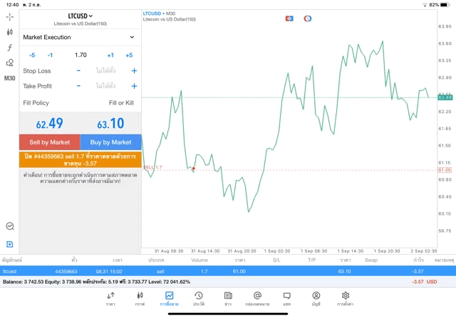This screenshot has height=318, width=456.
Task: Select the crosshair tool in sidebar
Action: tap(9, 16)
